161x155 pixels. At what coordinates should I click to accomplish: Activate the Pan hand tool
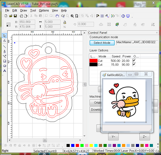(x=57, y=16)
